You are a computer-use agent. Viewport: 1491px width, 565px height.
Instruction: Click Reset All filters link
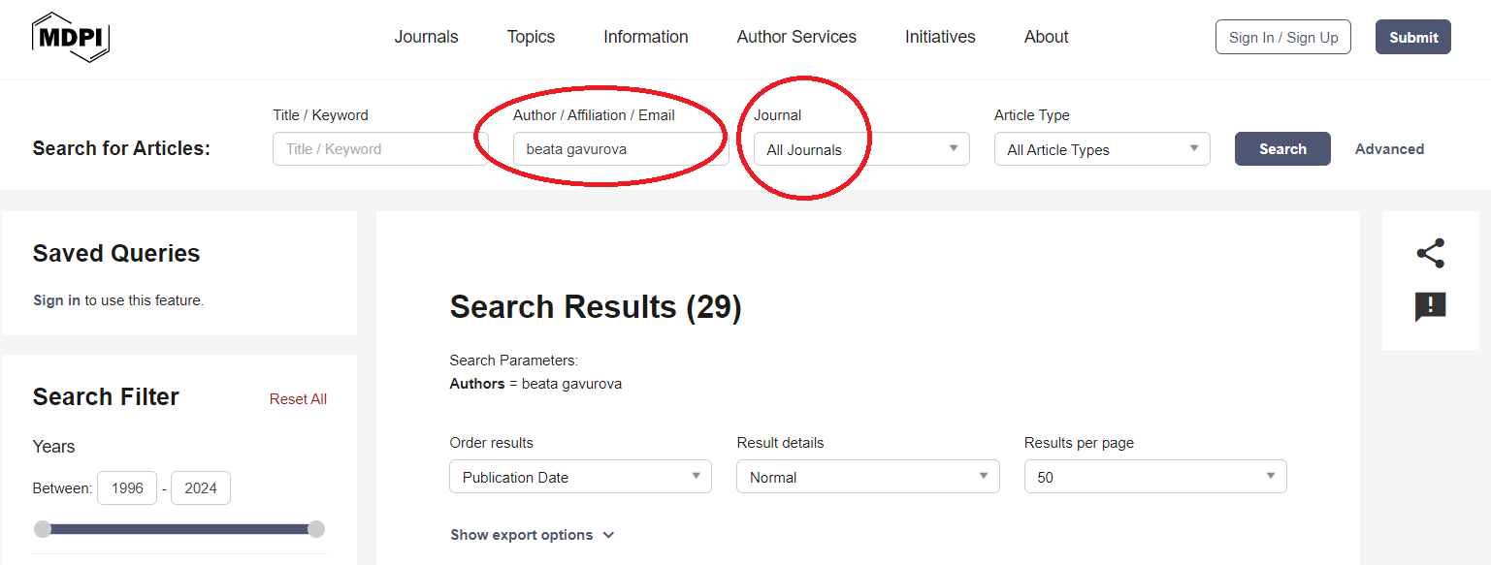[x=298, y=399]
